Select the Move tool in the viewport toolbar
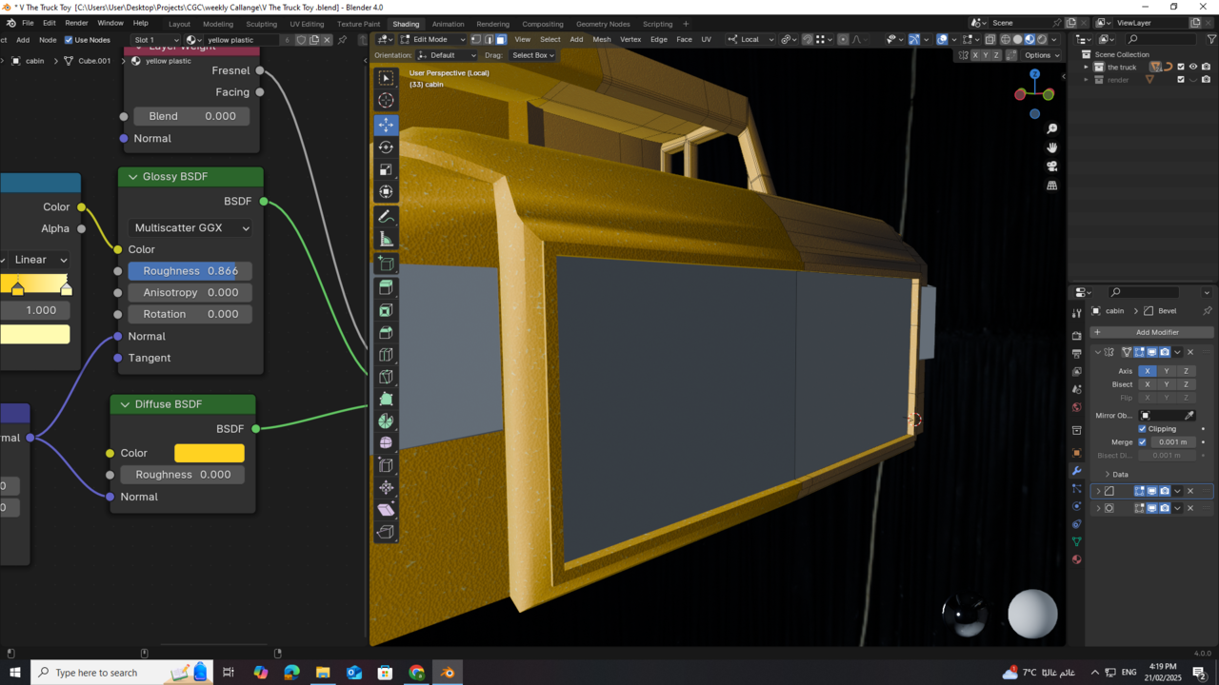This screenshot has height=685, width=1219. (386, 125)
